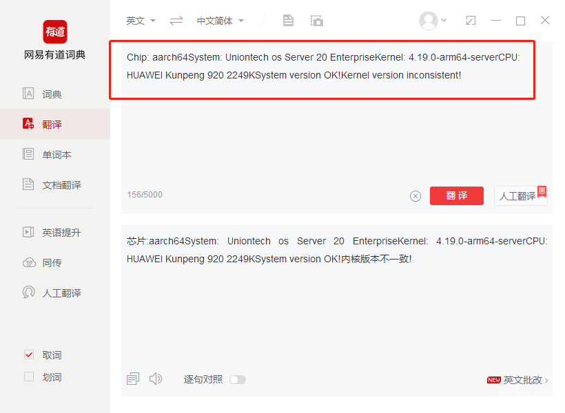This screenshot has width=565, height=413.
Task: Click the red 翻译 translate button
Action: (457, 195)
